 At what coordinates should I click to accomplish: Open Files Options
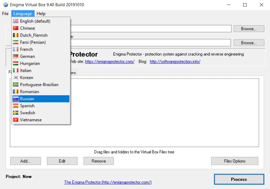(235, 161)
